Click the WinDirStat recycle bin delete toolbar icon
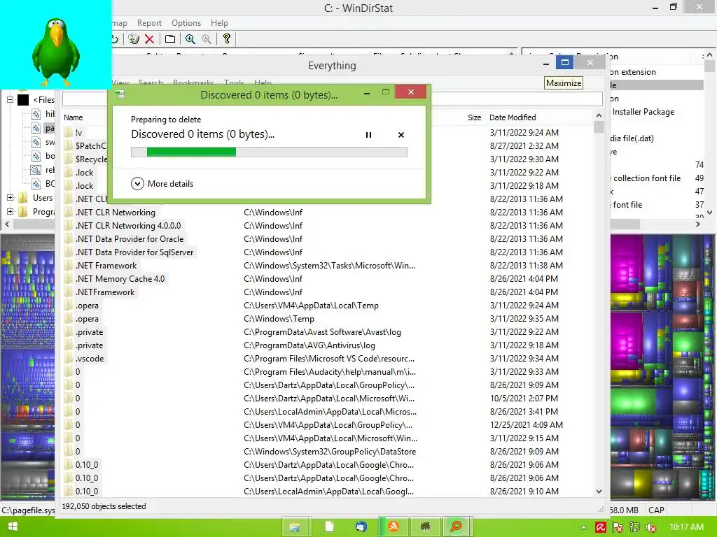 (x=134, y=39)
